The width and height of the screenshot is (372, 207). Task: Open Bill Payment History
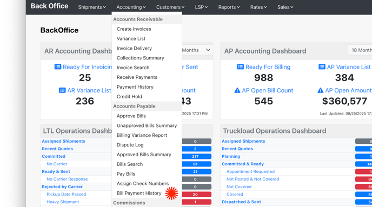coord(139,193)
